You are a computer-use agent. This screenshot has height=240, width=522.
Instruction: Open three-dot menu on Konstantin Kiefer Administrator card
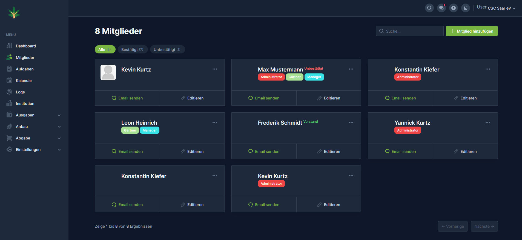[488, 69]
